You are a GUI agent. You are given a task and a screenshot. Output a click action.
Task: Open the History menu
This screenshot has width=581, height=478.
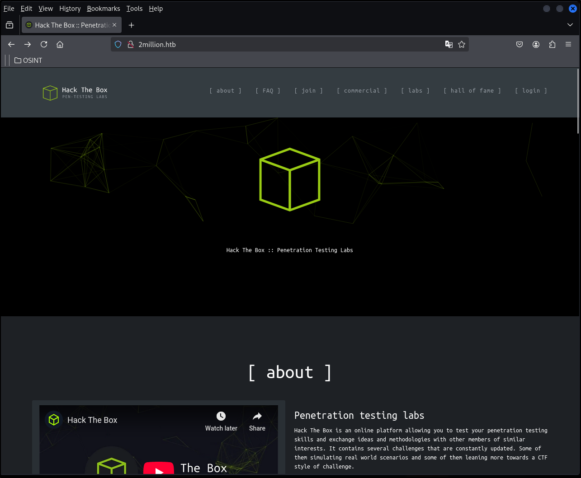70,9
